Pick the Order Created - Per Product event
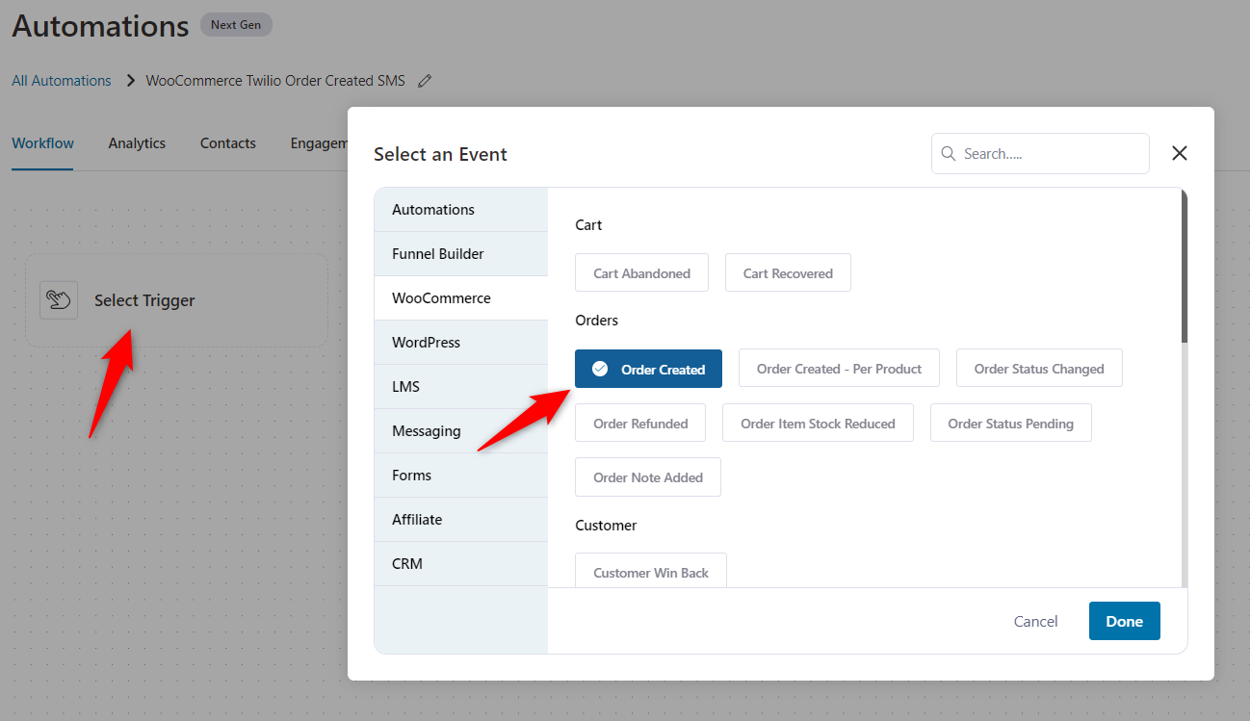 coord(839,369)
